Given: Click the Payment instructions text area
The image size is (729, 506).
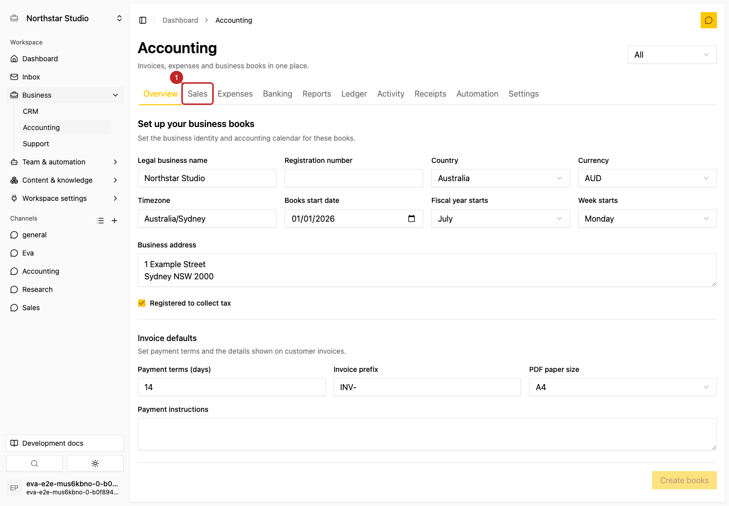Looking at the screenshot, I should (427, 434).
